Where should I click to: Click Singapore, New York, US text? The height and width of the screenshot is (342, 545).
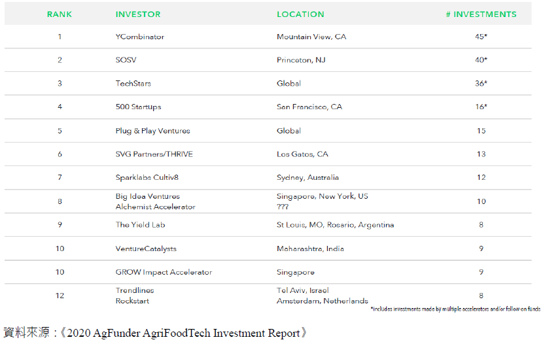(322, 196)
